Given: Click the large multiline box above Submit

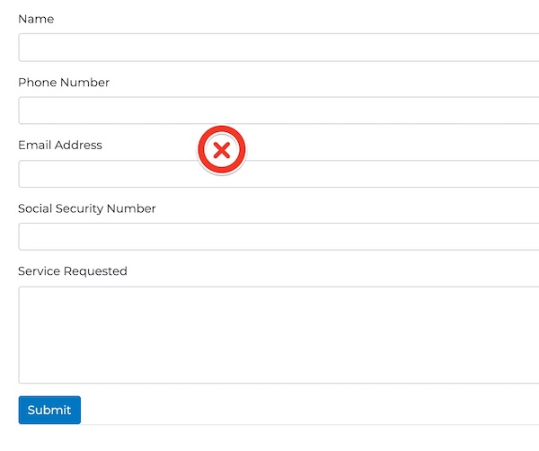Looking at the screenshot, I should pyautogui.click(x=278, y=335).
